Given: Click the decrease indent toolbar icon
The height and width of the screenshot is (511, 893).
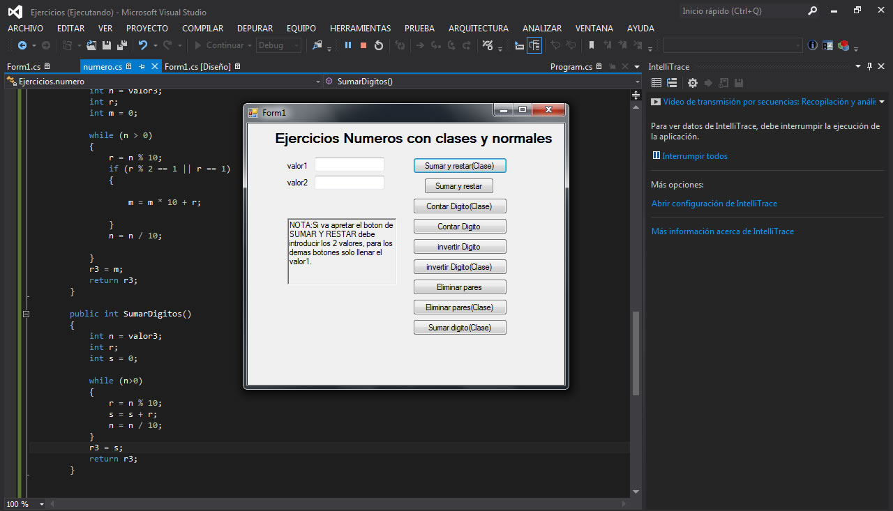Looking at the screenshot, I should pyautogui.click(x=519, y=45).
